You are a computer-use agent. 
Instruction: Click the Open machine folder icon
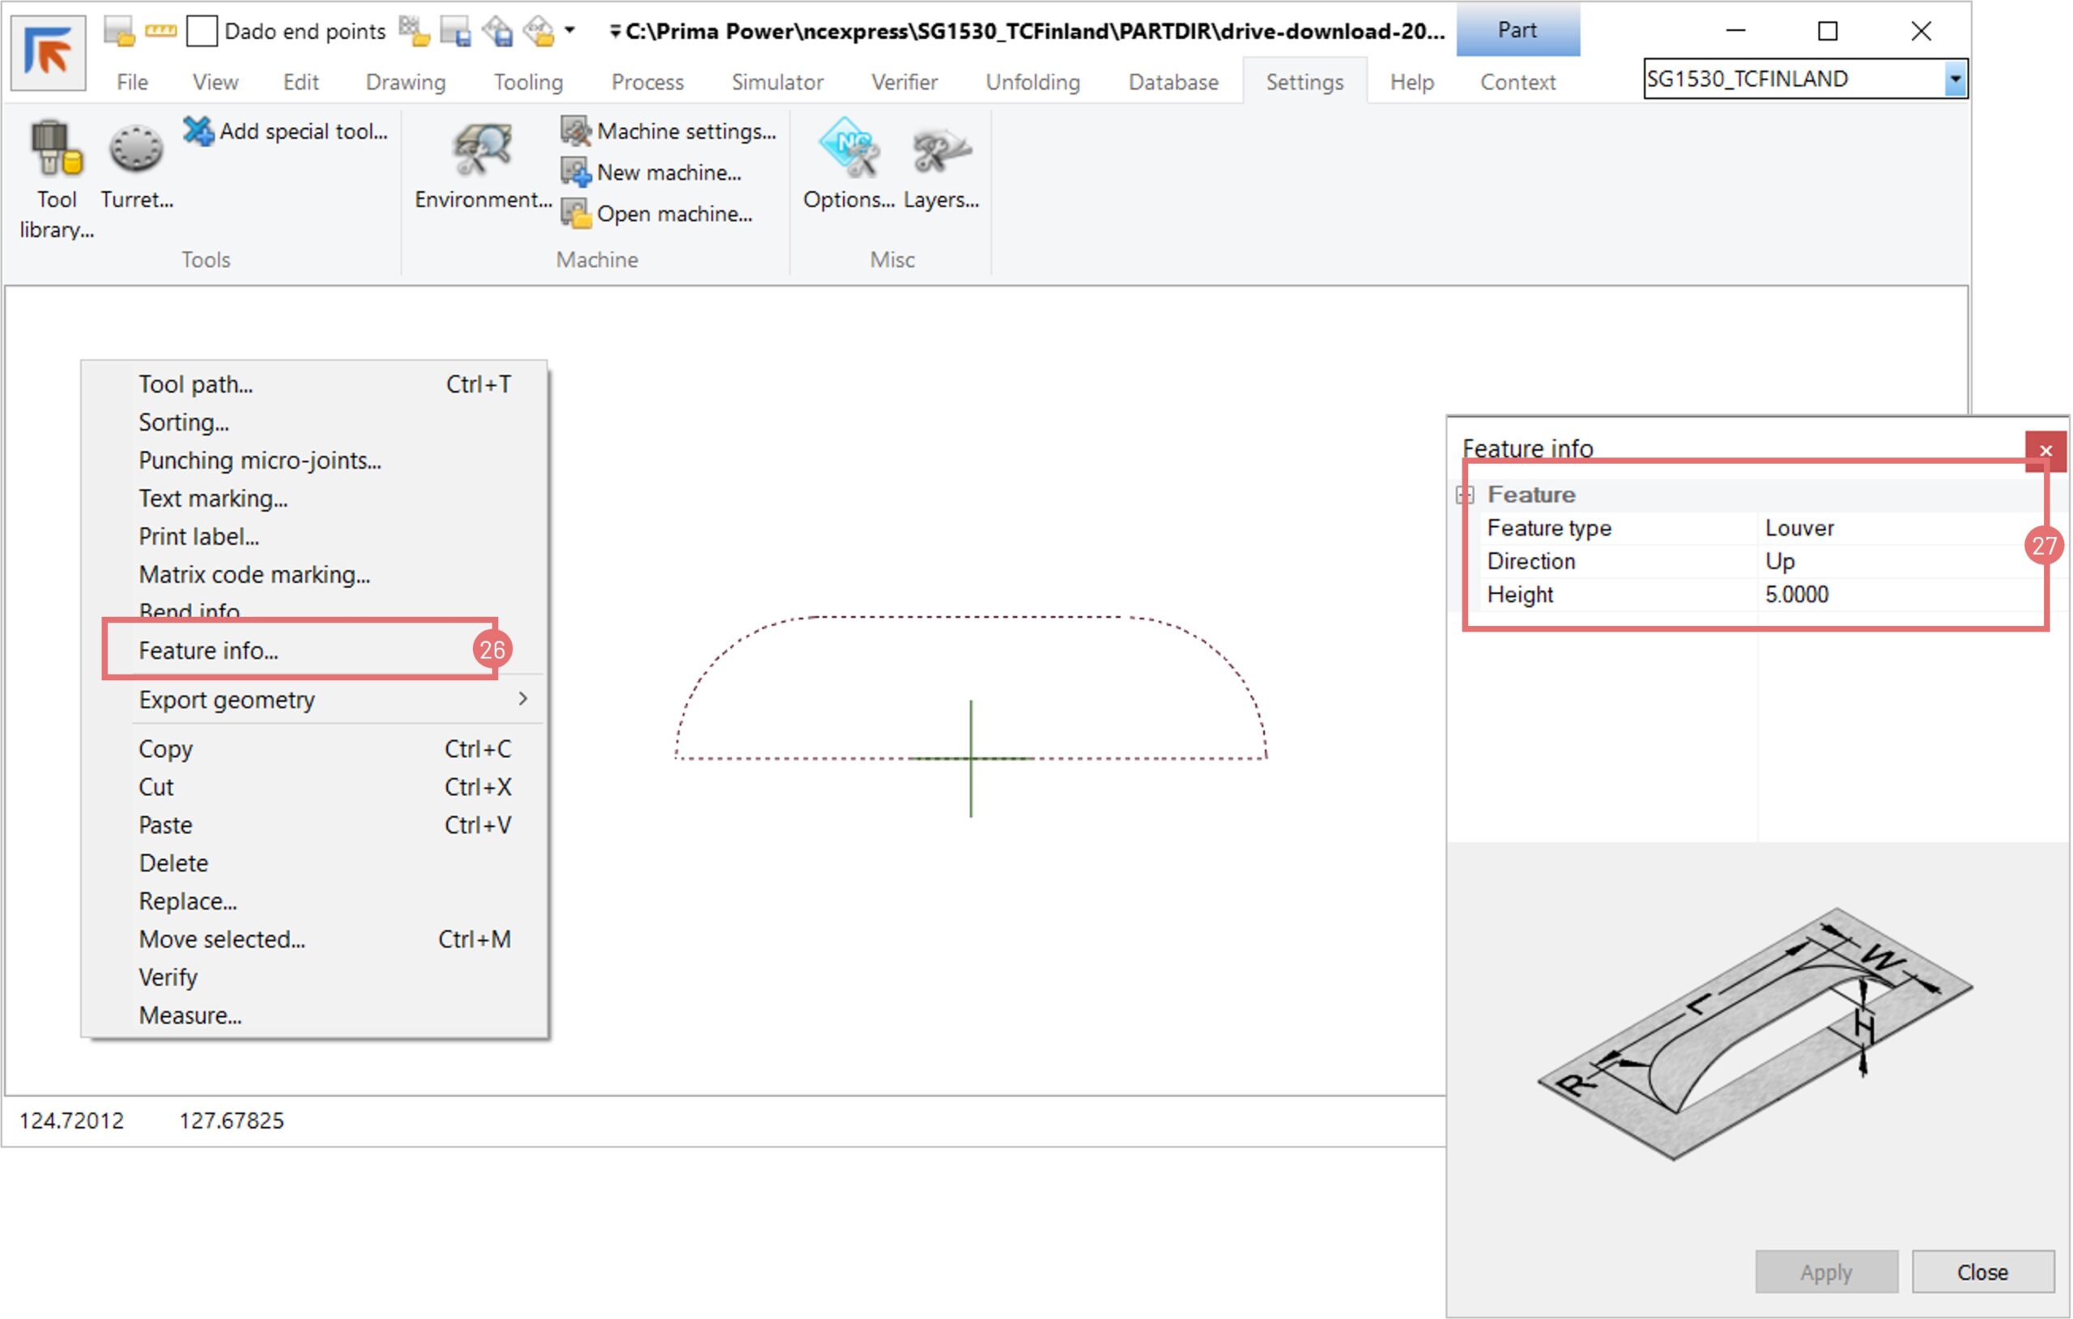point(575,214)
